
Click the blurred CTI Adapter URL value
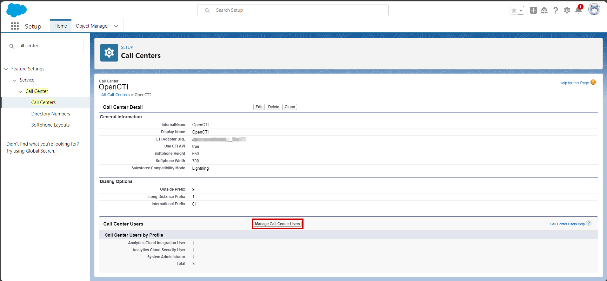[x=219, y=139]
